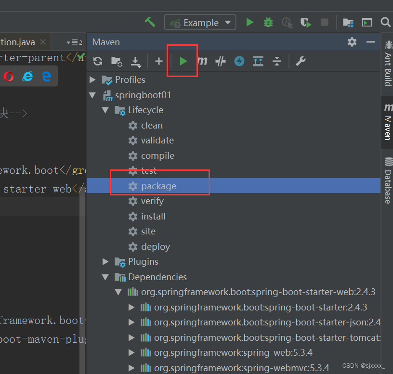Collapse the Dependencies node
The image size is (393, 374).
tap(105, 277)
